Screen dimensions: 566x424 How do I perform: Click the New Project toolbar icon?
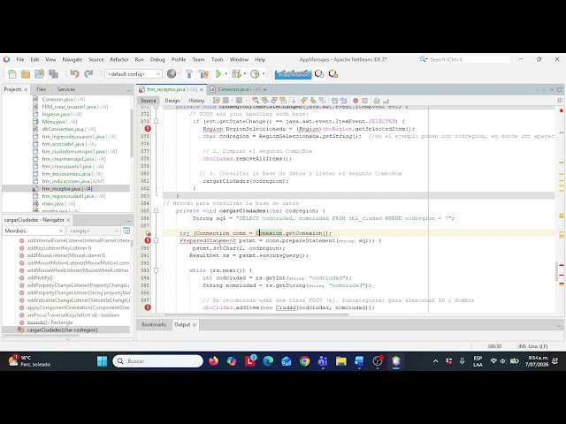click(x=26, y=74)
